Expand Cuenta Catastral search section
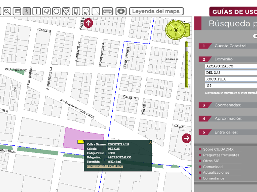The width and height of the screenshot is (257, 192). coord(230,46)
